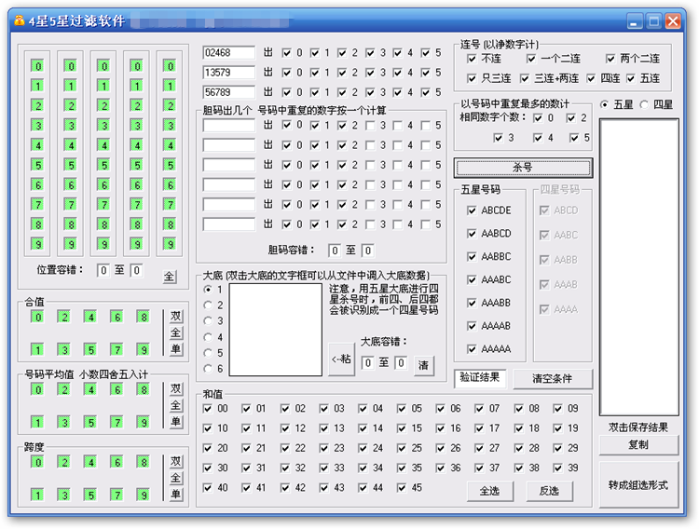Uncheck the 不连 checkbox
The height and width of the screenshot is (529, 699).
(x=473, y=59)
